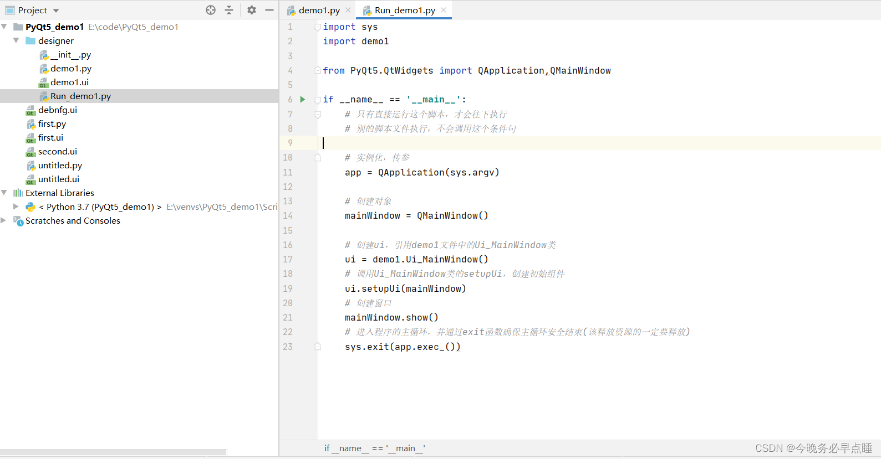Click the External Libraries bars icon
Image resolution: width=881 pixels, height=459 pixels.
(x=18, y=193)
